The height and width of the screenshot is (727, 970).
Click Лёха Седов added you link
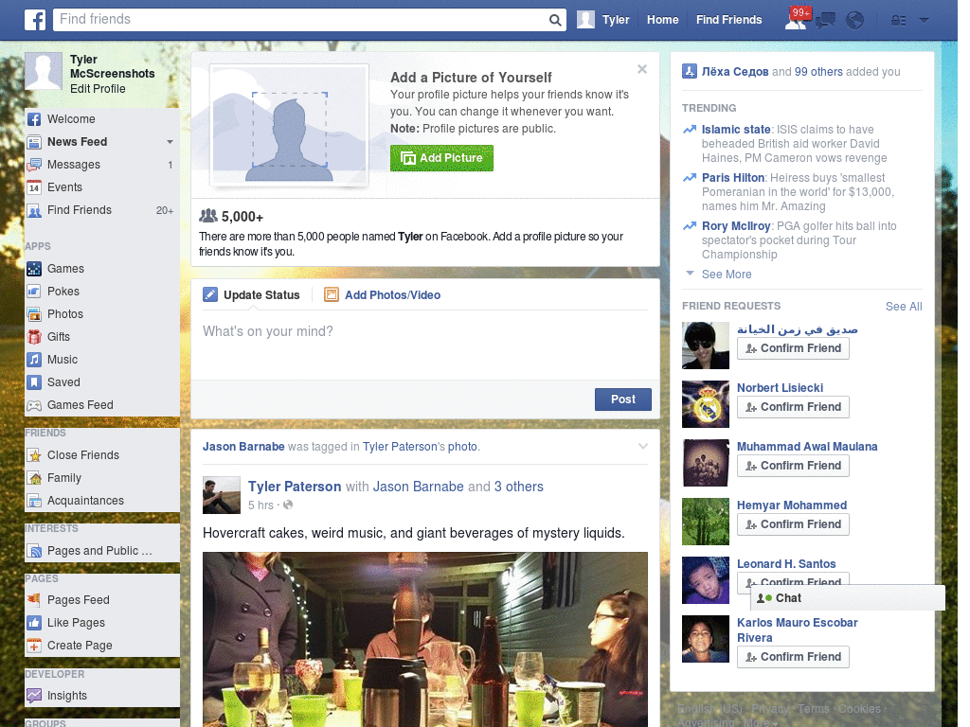pyautogui.click(x=735, y=72)
